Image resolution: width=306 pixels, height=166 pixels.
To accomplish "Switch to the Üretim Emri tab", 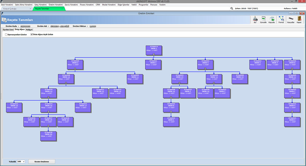I will 8,29.
